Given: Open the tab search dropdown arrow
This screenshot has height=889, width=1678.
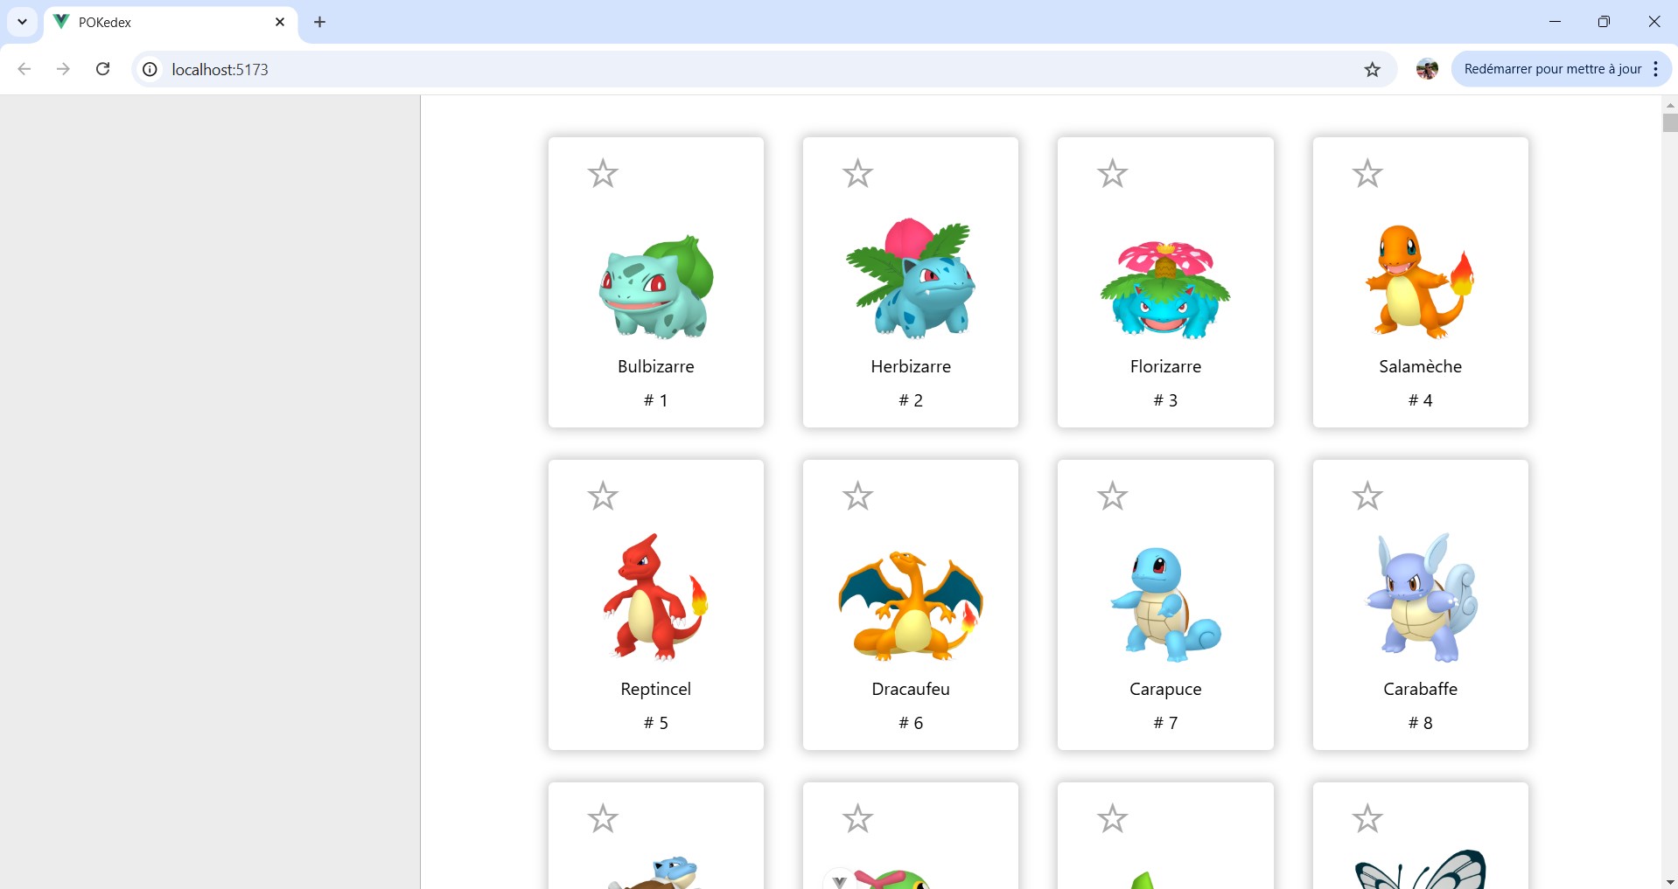Looking at the screenshot, I should [22, 22].
